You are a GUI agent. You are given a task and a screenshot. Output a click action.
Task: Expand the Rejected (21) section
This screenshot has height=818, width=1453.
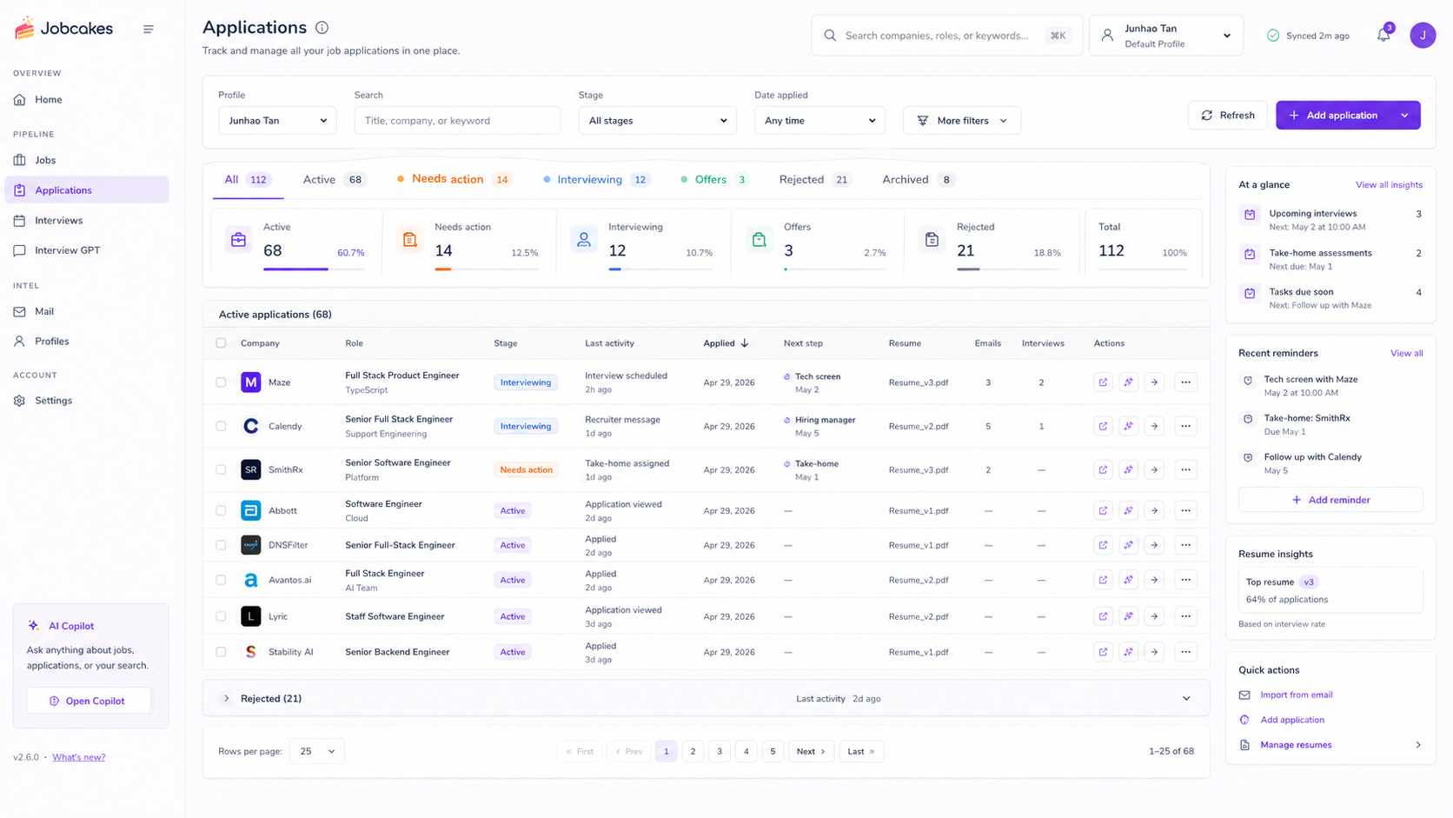226,699
